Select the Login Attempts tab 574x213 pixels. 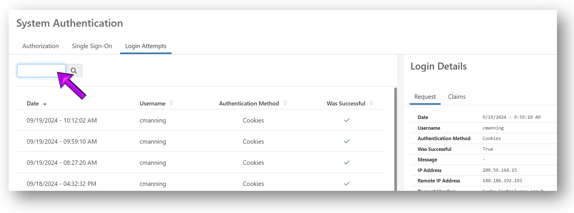pos(146,46)
